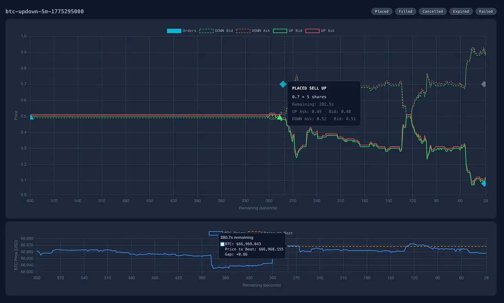This screenshot has width=504, height=303.
Task: Click the cyan diamond marker near 0.07 price
Action: [x=483, y=183]
